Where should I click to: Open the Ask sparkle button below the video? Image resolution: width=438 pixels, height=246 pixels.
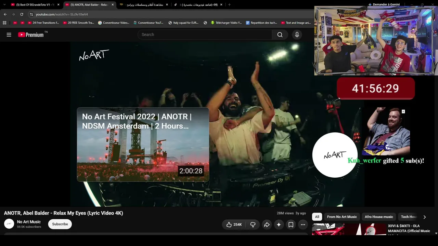279,224
